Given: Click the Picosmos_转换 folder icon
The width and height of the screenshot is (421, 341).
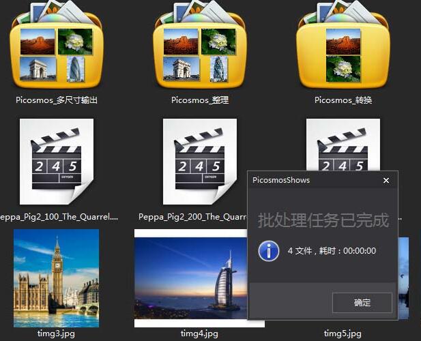Looking at the screenshot, I should [343, 48].
